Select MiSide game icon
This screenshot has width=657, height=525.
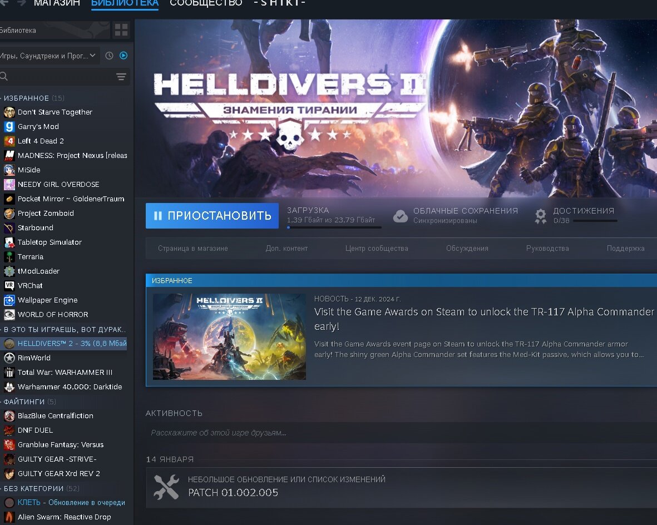(9, 170)
